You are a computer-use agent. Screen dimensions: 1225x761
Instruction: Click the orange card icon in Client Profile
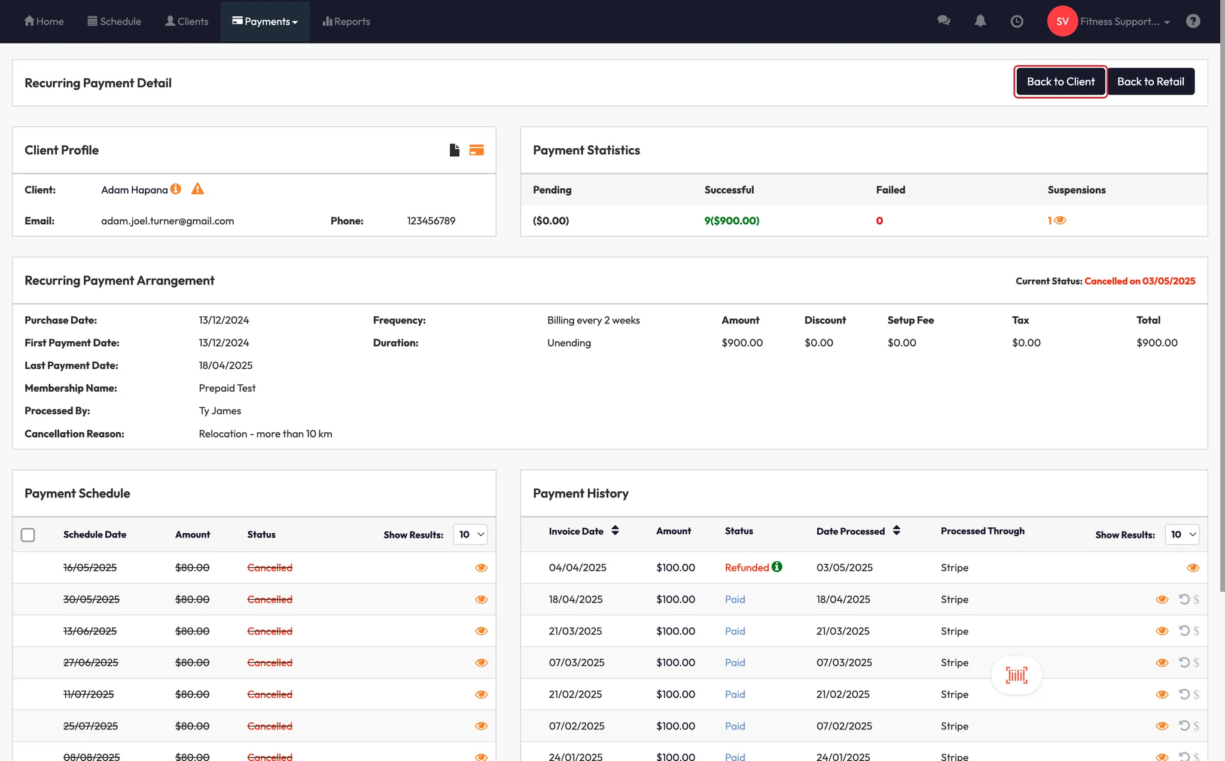point(476,150)
